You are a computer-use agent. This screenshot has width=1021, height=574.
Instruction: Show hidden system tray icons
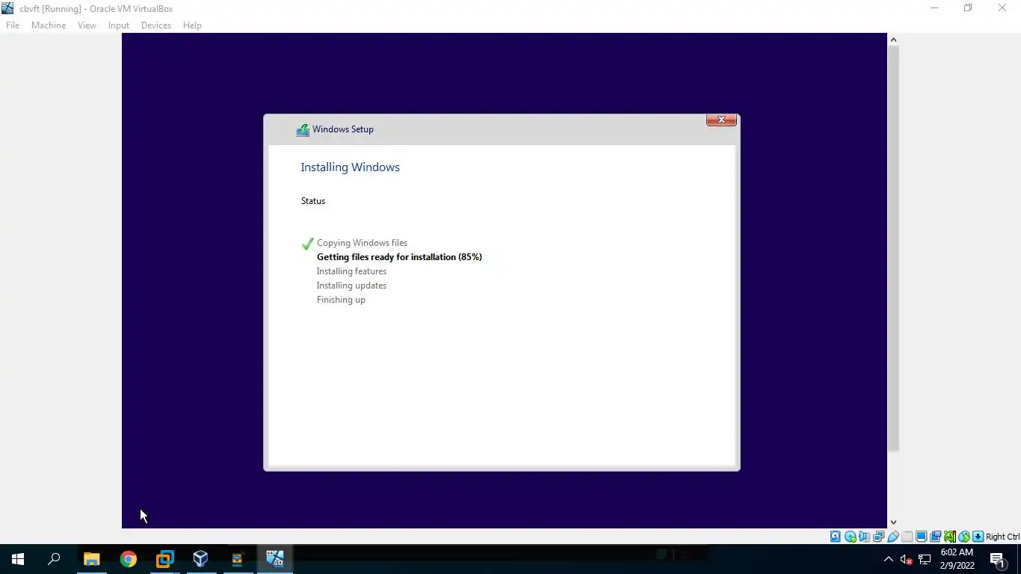(x=888, y=559)
